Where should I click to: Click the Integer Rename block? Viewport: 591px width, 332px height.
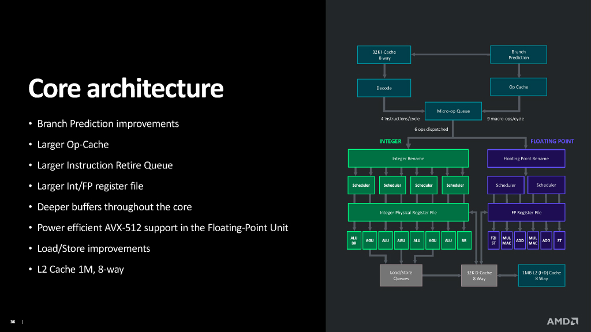pyautogui.click(x=408, y=159)
